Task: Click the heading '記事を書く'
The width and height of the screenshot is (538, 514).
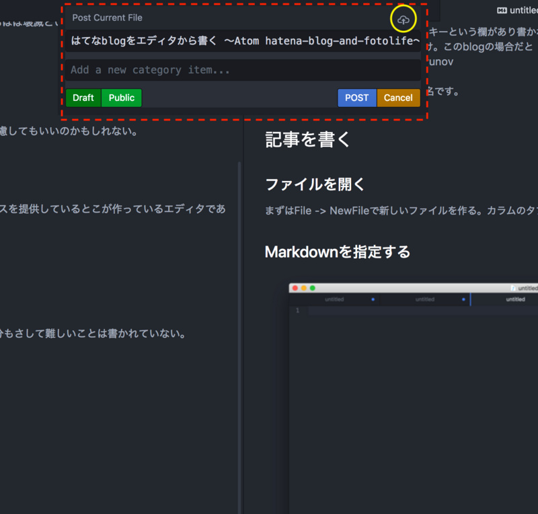Action: pyautogui.click(x=307, y=140)
